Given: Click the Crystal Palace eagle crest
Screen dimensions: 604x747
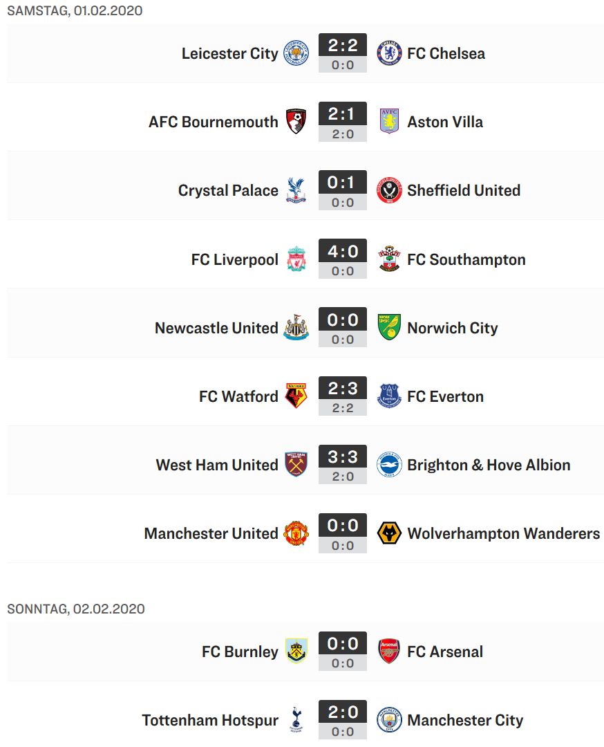Looking at the screenshot, I should point(296,190).
